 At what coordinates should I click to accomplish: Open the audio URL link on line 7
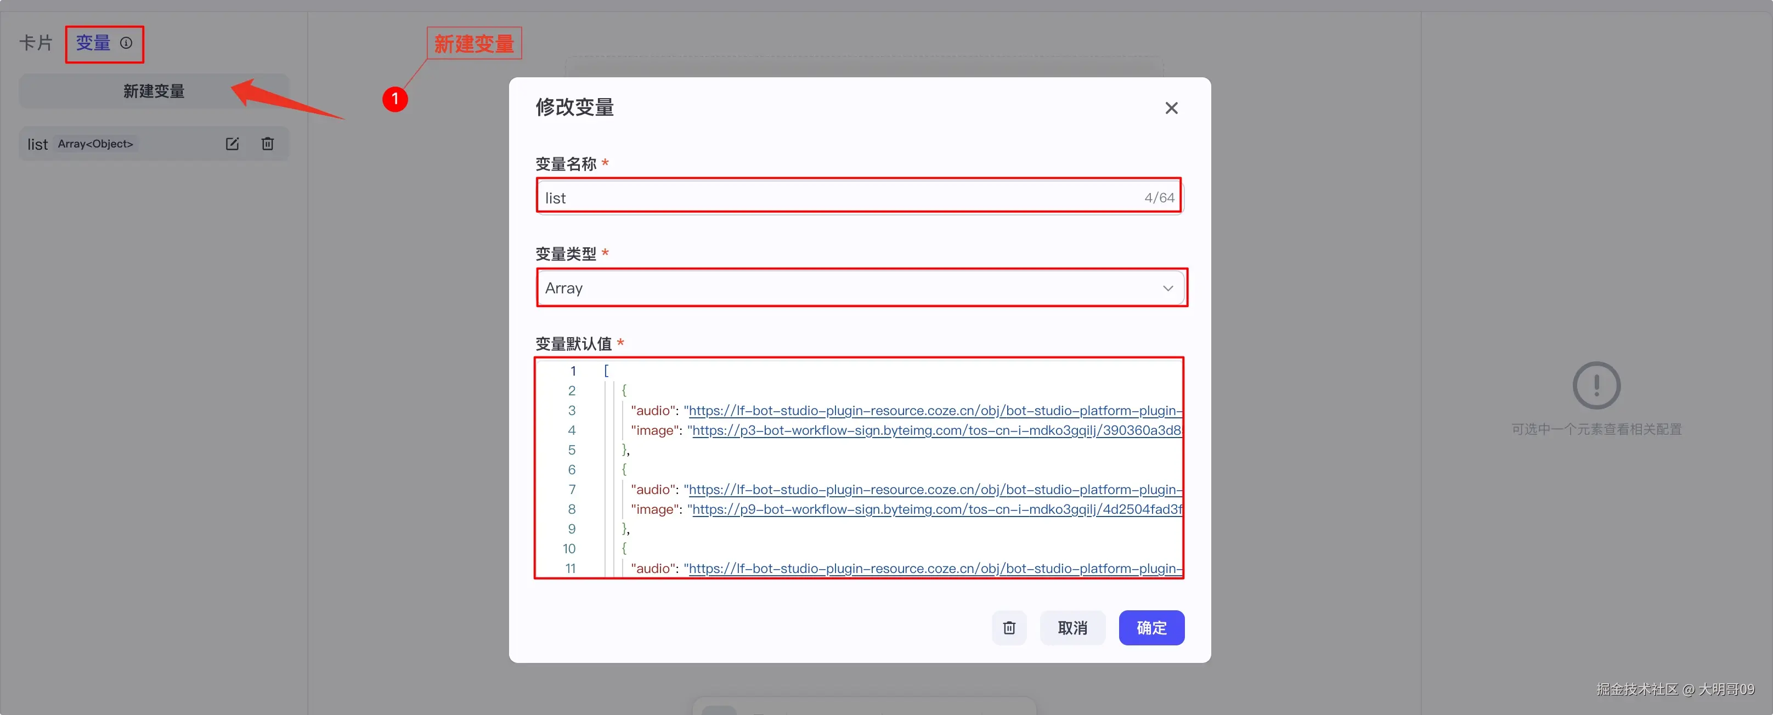[x=934, y=490]
